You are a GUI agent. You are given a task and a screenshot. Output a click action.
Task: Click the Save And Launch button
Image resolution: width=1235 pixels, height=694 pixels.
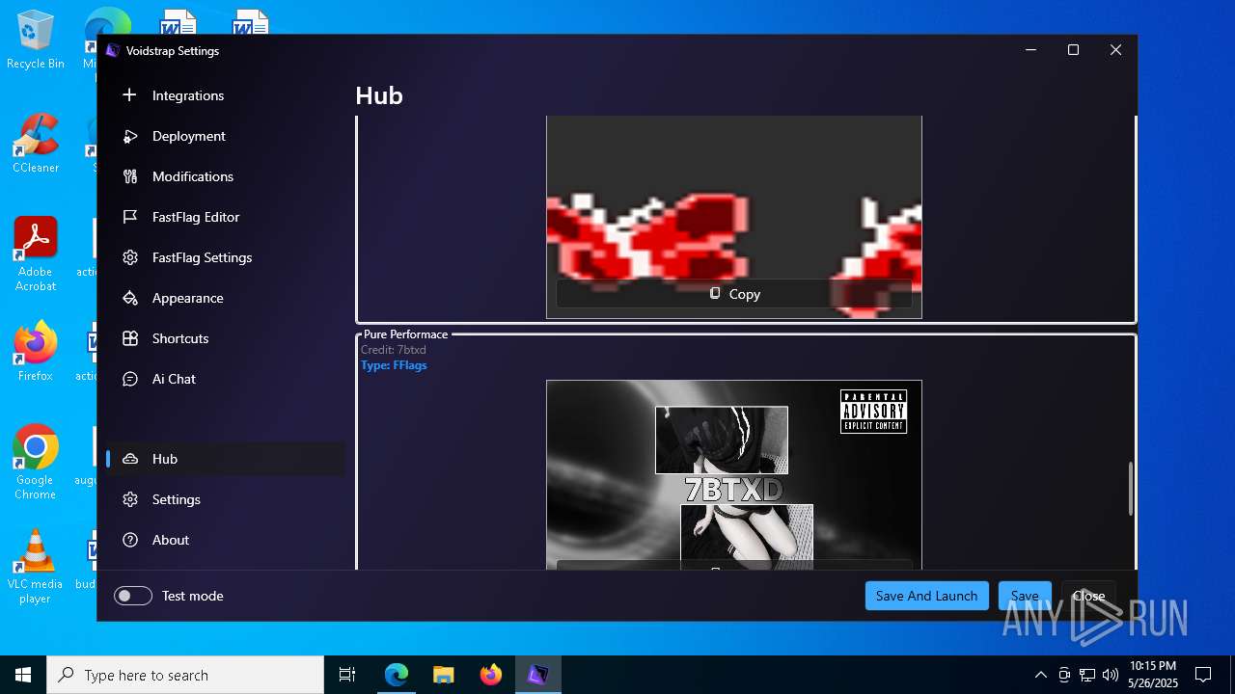(926, 596)
